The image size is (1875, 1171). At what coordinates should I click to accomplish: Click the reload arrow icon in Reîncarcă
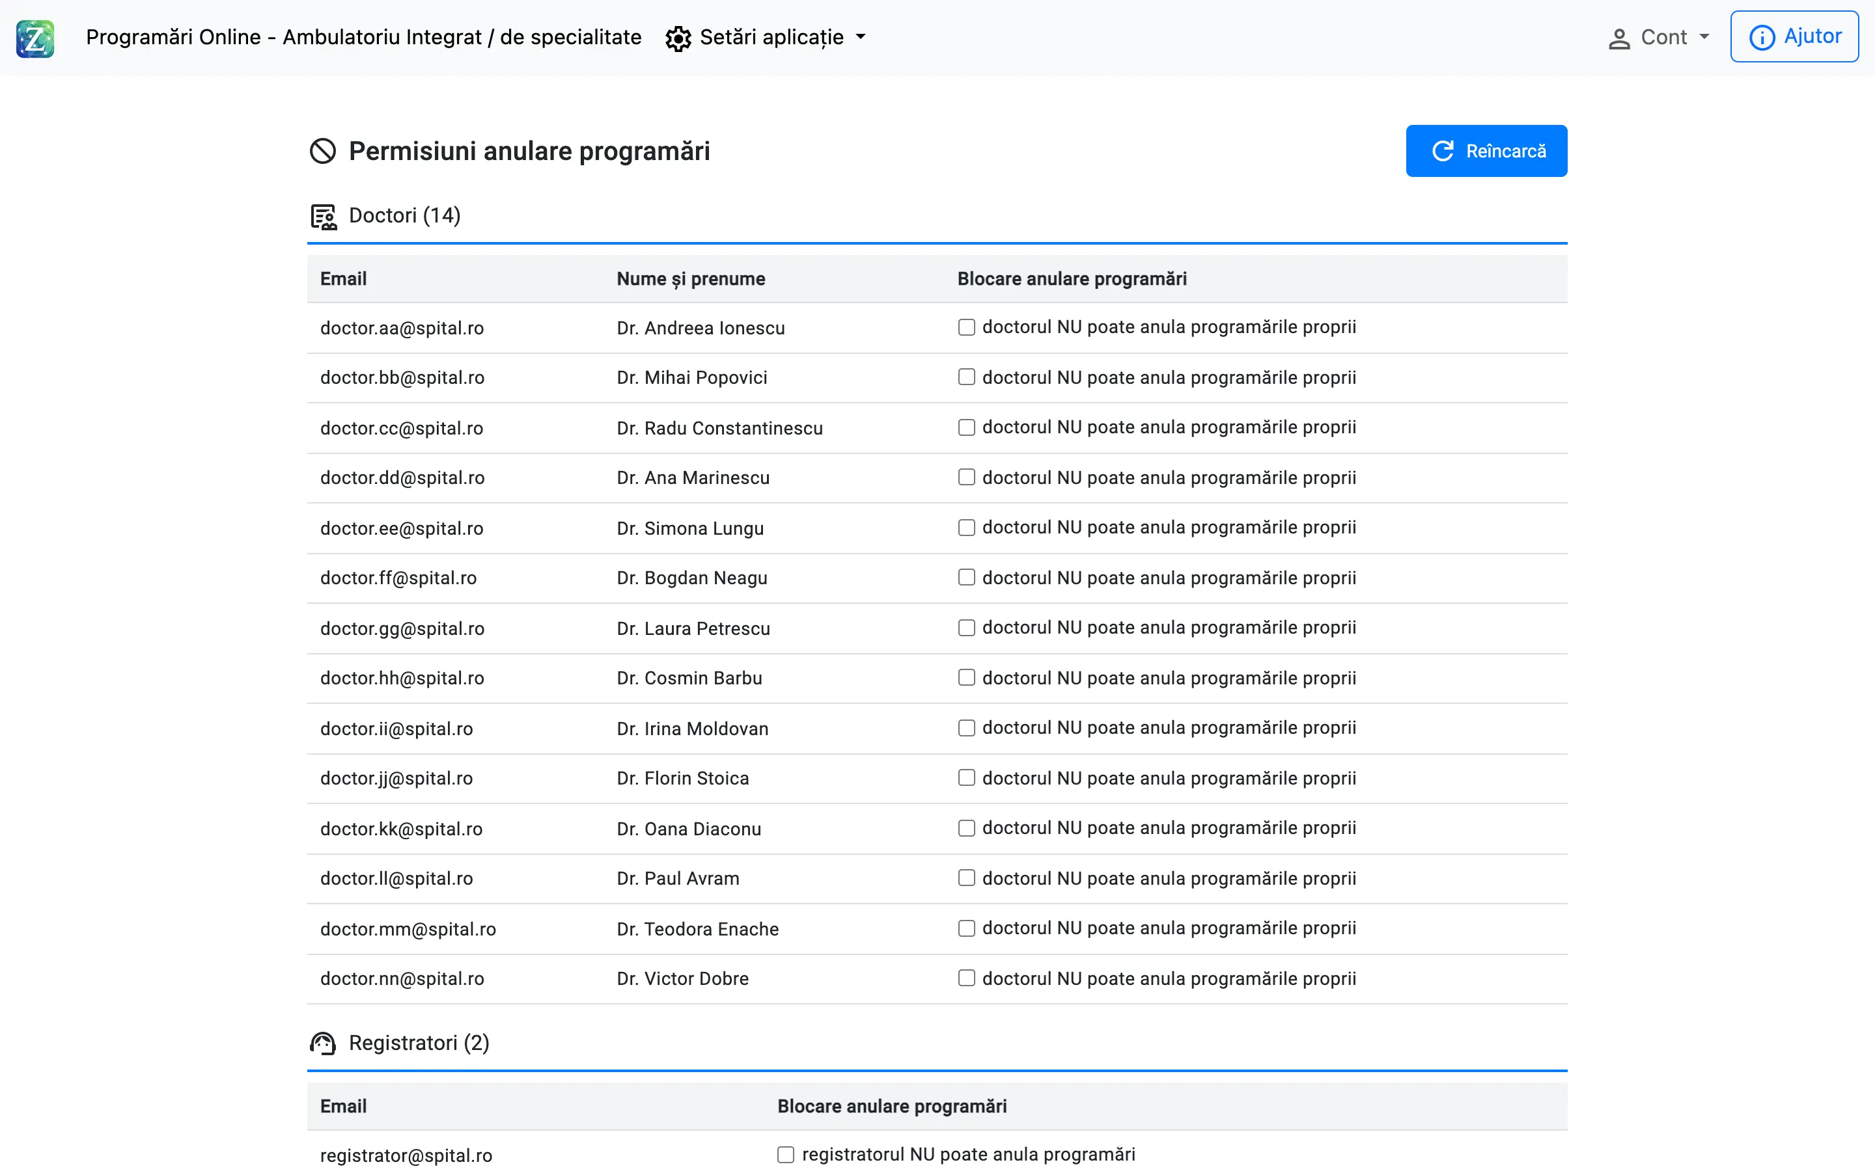pos(1442,151)
